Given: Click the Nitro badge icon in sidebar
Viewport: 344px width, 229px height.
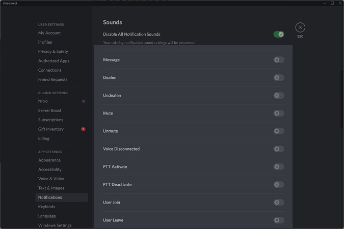Looking at the screenshot, I should (84, 101).
